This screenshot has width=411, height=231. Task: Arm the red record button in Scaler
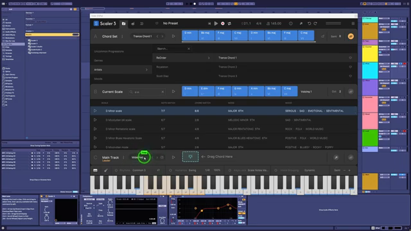(x=223, y=24)
